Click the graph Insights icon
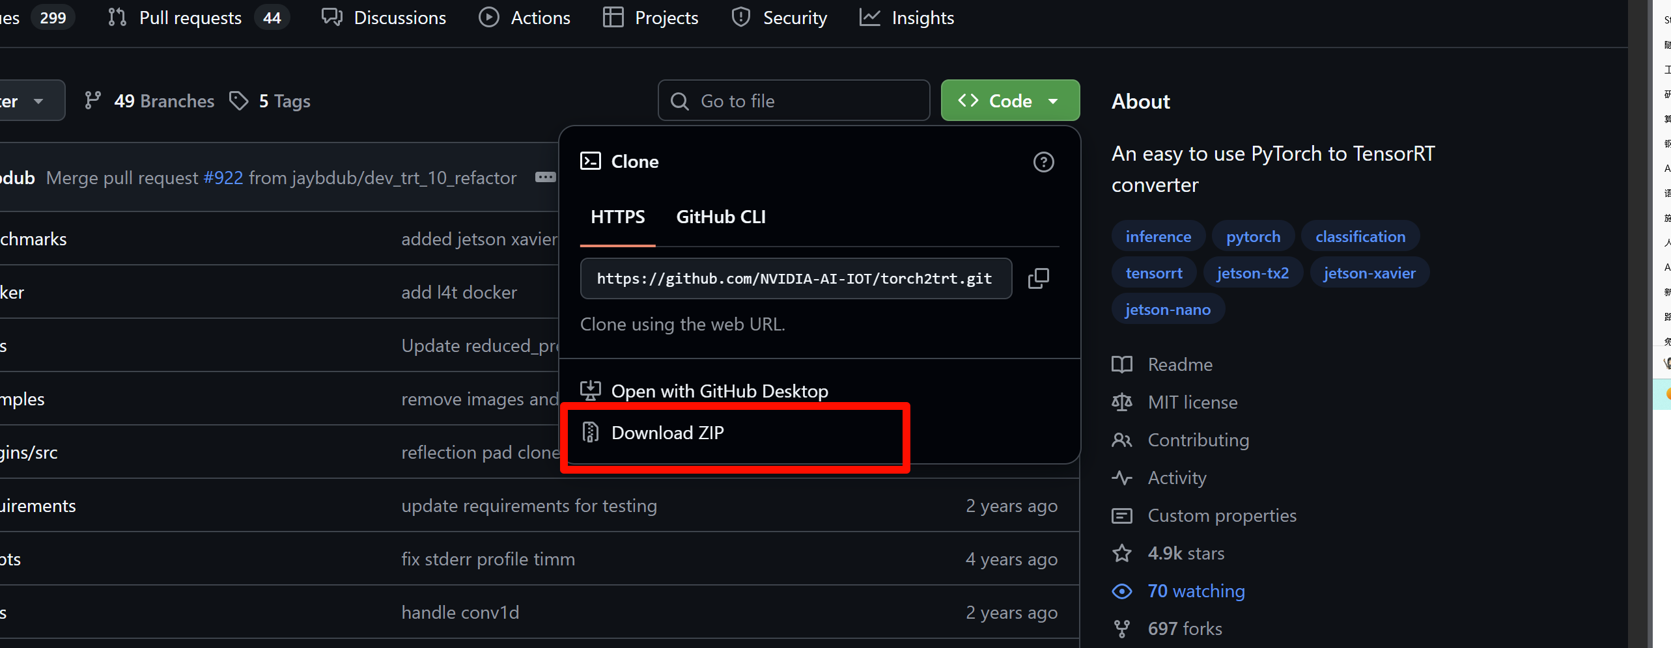This screenshot has width=1671, height=648. (869, 17)
